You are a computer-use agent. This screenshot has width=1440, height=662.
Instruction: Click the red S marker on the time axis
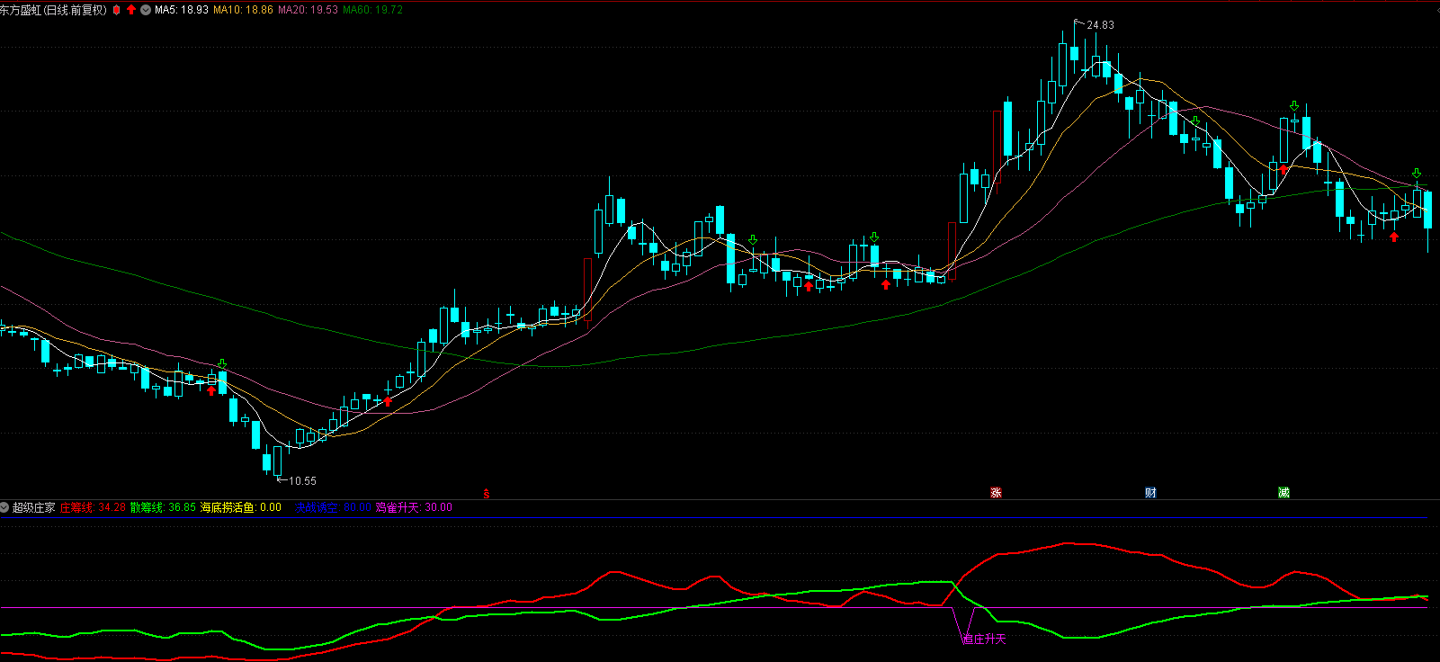(487, 493)
